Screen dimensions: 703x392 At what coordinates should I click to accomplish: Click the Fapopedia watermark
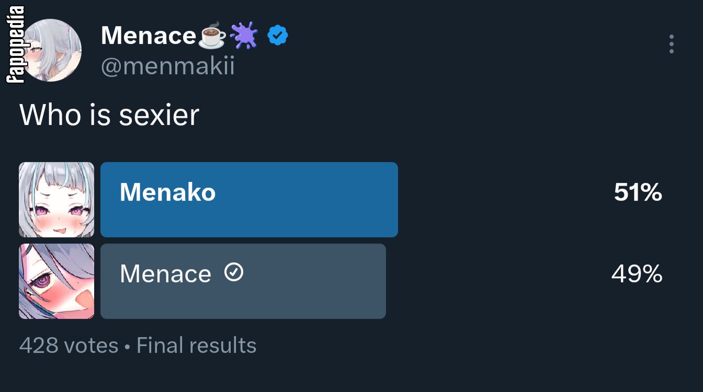[x=15, y=44]
